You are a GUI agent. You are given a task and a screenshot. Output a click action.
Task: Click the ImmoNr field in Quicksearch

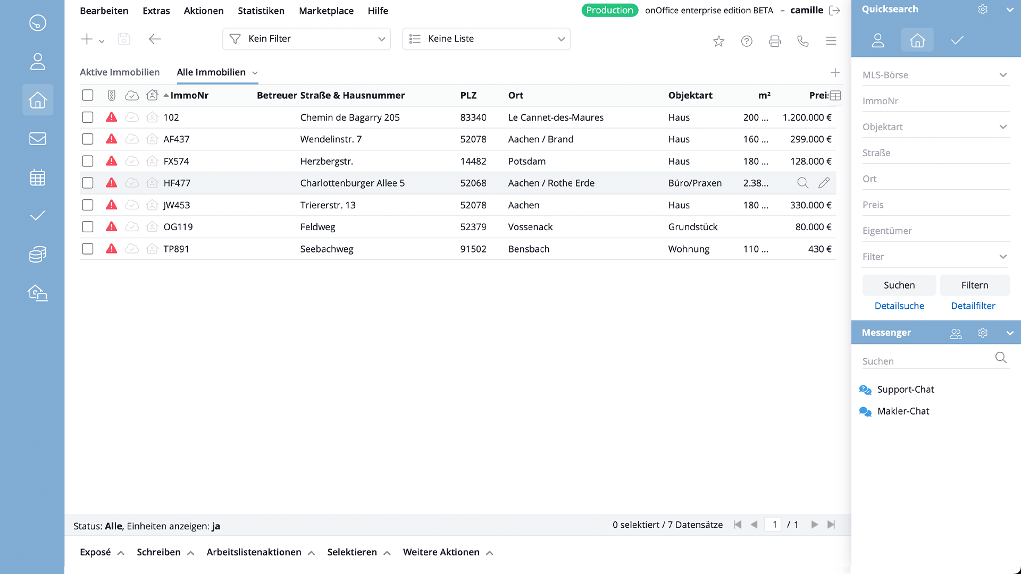[x=935, y=101]
